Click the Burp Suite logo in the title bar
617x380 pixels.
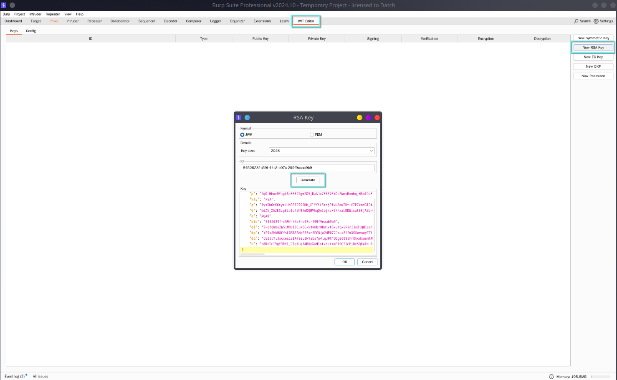click(3, 5)
